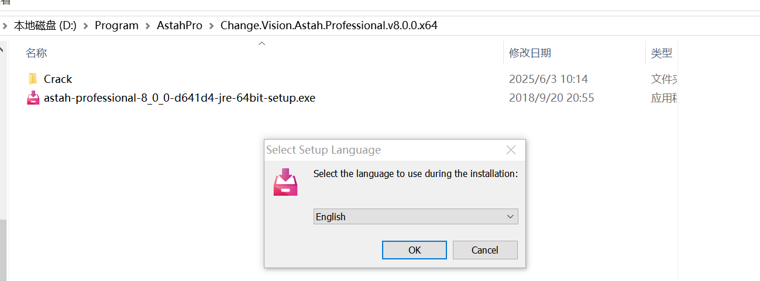Image resolution: width=760 pixels, height=281 pixels.
Task: Sort files by the 类型 column header
Action: point(661,53)
